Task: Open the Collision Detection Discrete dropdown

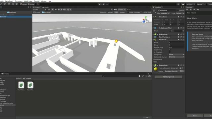Action: pyautogui.click(x=177, y=57)
